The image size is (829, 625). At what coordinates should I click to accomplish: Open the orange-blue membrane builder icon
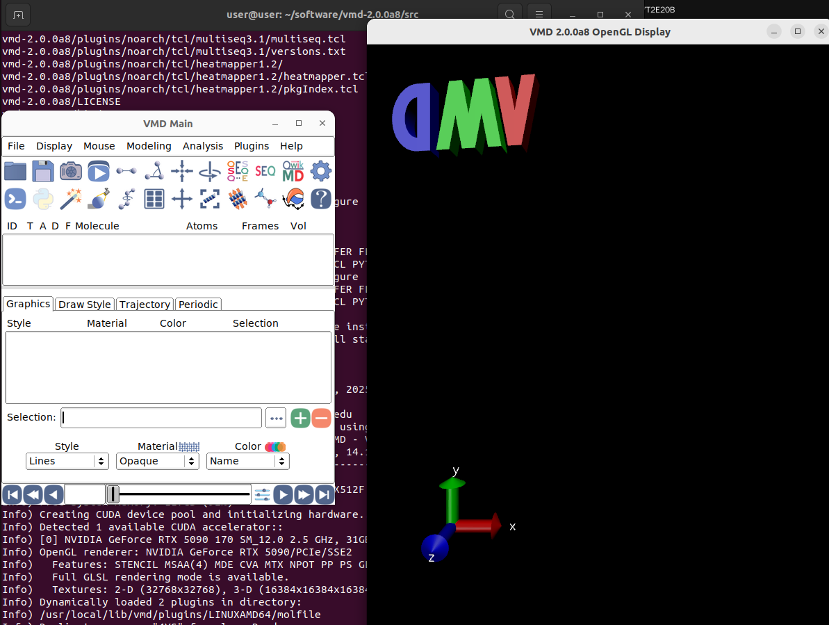point(238,200)
